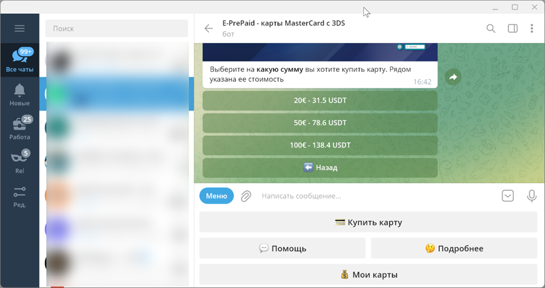545x288 pixels.
Task: Open the three-dot chat options menu
Action: [x=532, y=28]
